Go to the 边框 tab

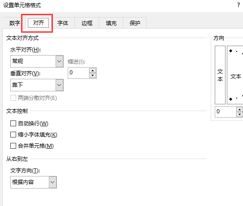click(87, 23)
